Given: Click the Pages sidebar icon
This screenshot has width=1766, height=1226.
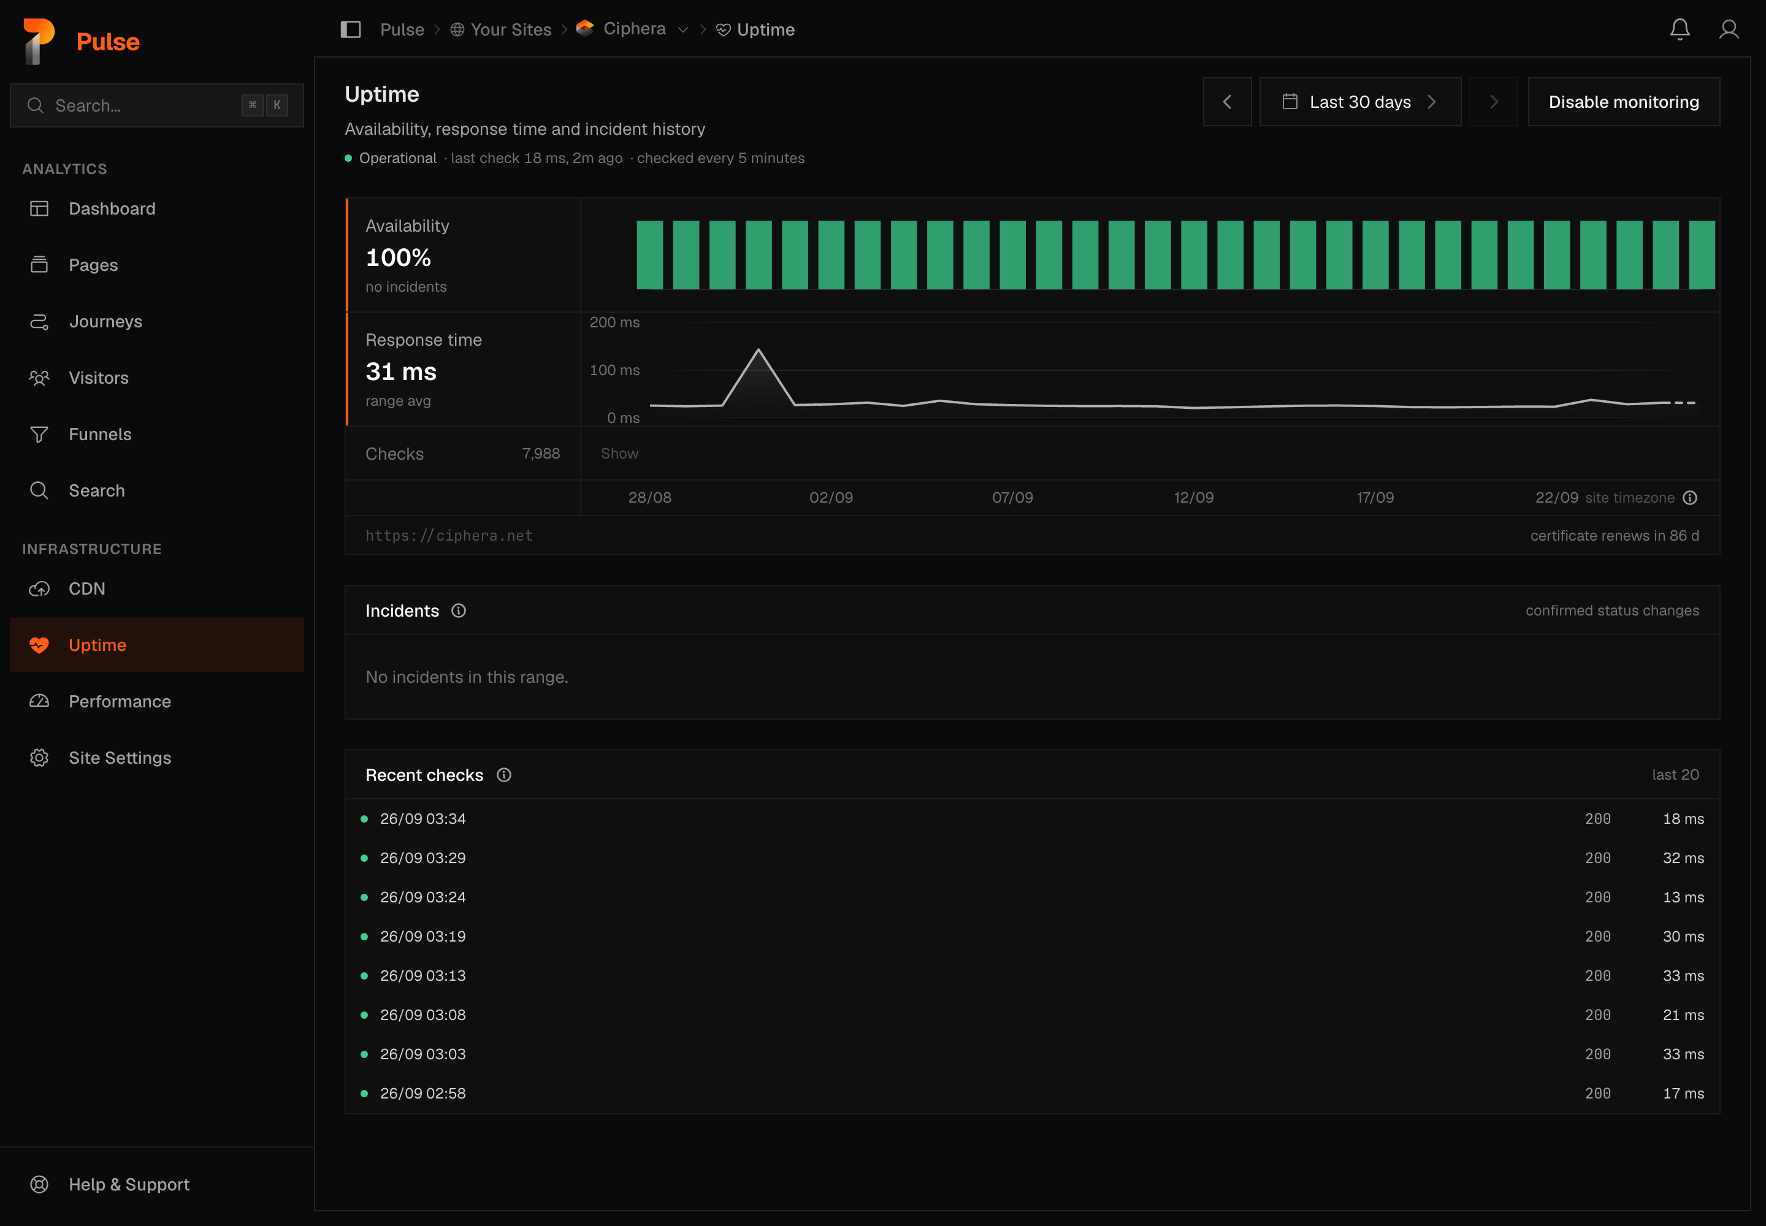Looking at the screenshot, I should (x=39, y=265).
